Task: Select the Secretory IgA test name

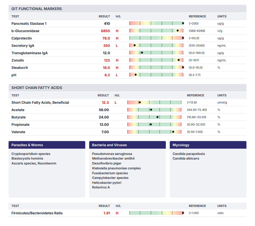Action: click(x=23, y=46)
